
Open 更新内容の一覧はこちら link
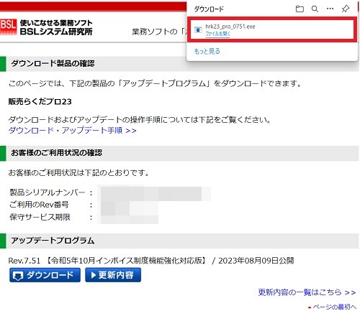pos(307,292)
